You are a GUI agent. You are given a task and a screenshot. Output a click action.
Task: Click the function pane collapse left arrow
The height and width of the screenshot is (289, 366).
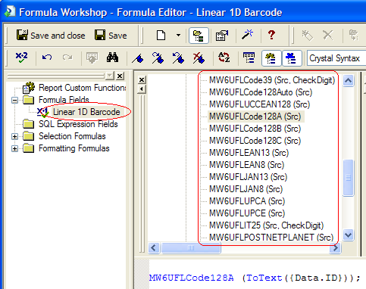(142, 89)
